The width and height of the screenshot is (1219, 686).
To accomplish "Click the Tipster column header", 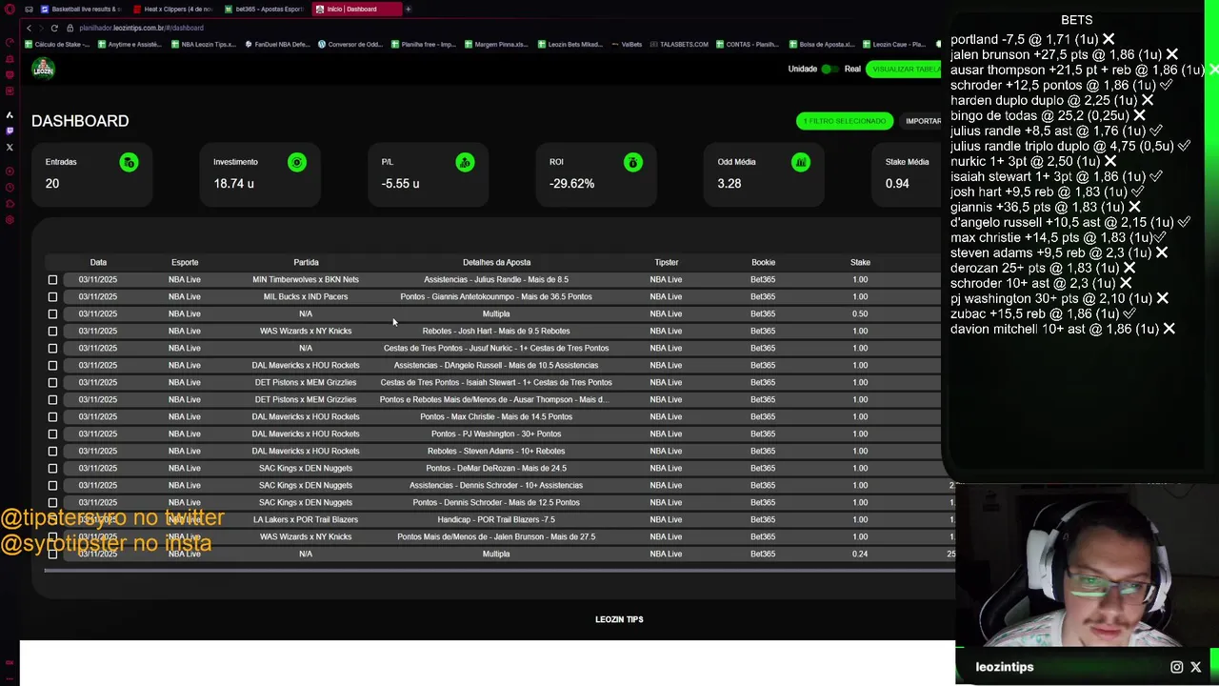I will [666, 262].
